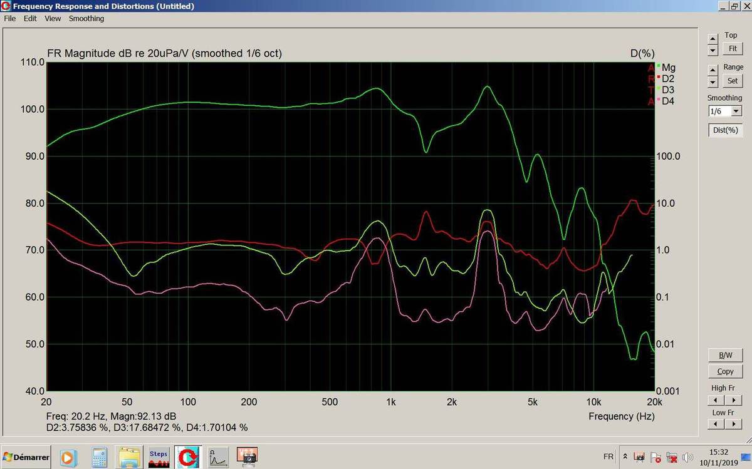The width and height of the screenshot is (752, 469).
Task: Open the screen capture taskbar icon
Action: pos(248,457)
